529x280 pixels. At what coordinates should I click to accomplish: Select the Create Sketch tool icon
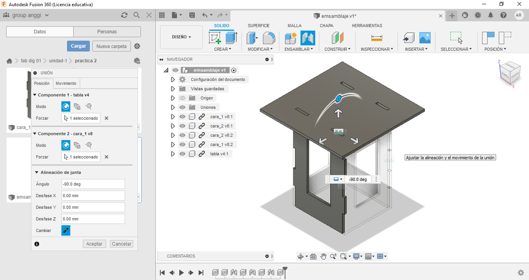tap(215, 38)
